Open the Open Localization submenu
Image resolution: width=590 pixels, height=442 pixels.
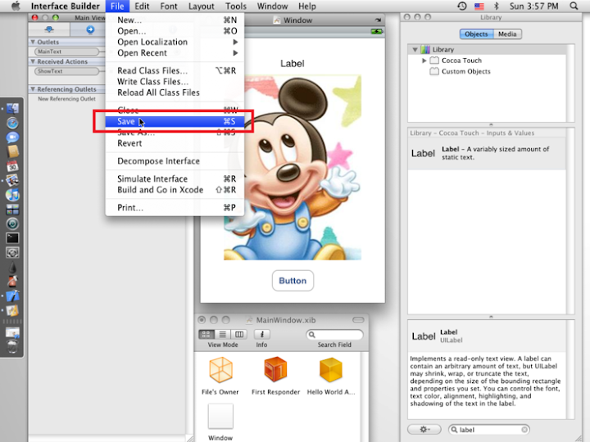point(175,42)
